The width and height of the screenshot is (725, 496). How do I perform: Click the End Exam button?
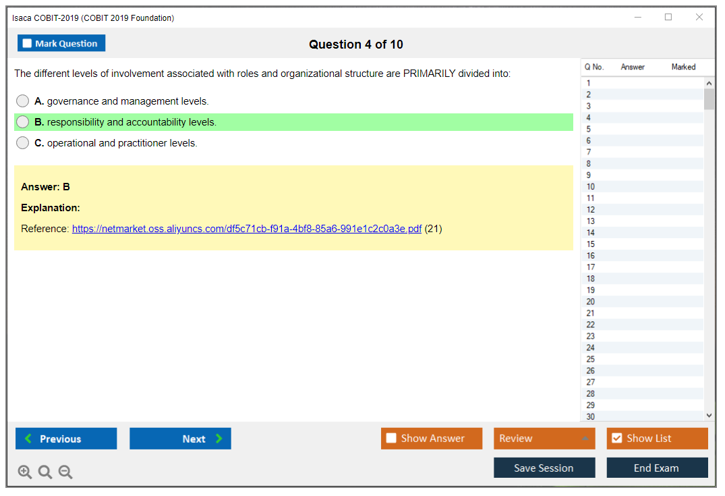[x=657, y=468]
